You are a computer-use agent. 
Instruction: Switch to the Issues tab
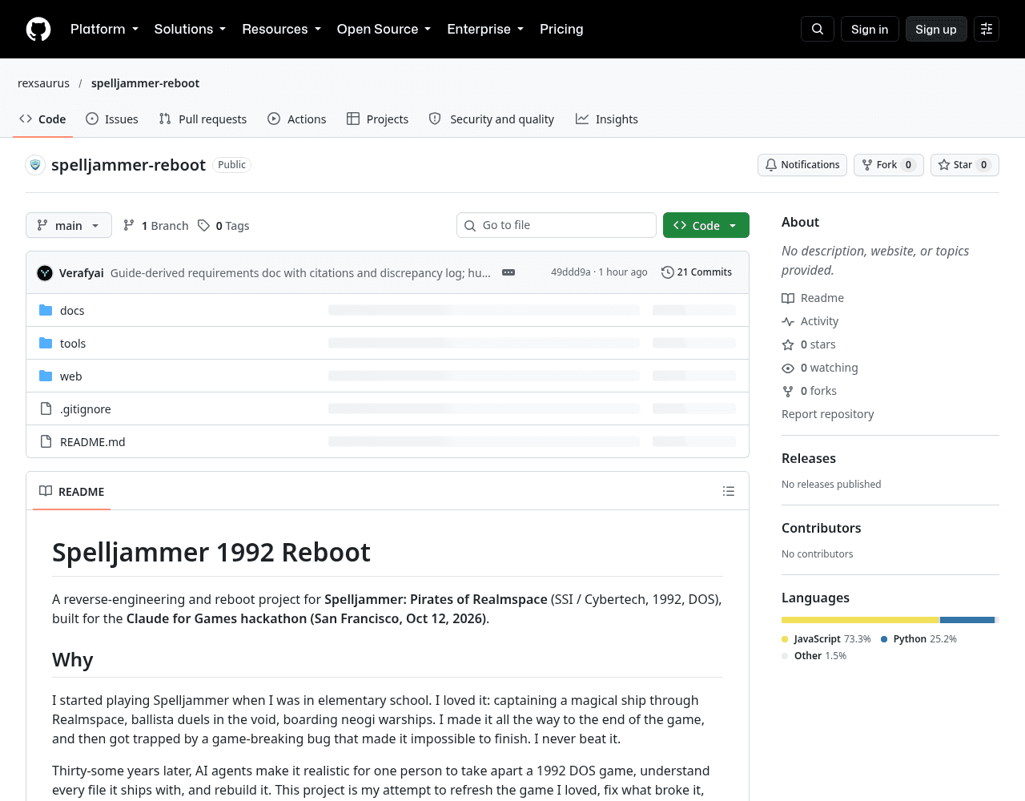point(112,119)
